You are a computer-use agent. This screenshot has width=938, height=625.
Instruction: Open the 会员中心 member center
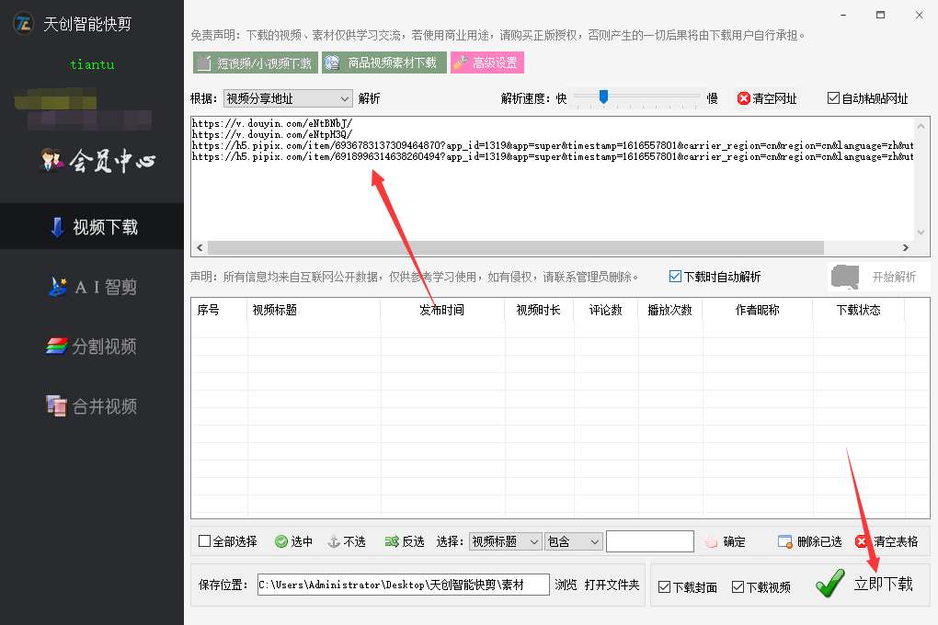point(98,160)
